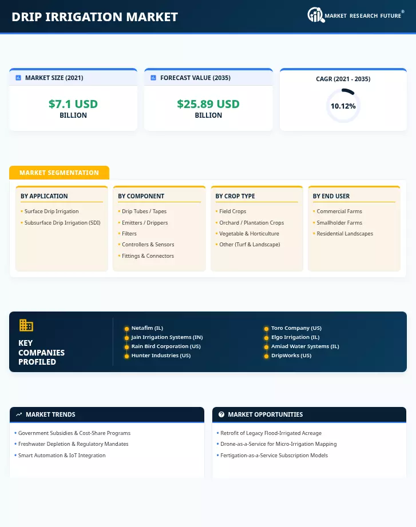
Task: Select Vegetable & Horticulture item
Action: [249, 234]
